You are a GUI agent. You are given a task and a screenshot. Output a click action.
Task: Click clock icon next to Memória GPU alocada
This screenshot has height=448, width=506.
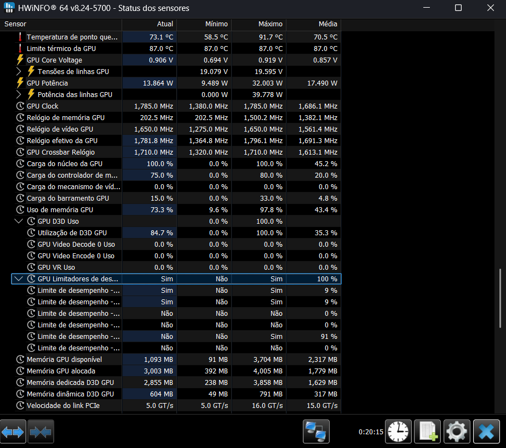pos(20,371)
